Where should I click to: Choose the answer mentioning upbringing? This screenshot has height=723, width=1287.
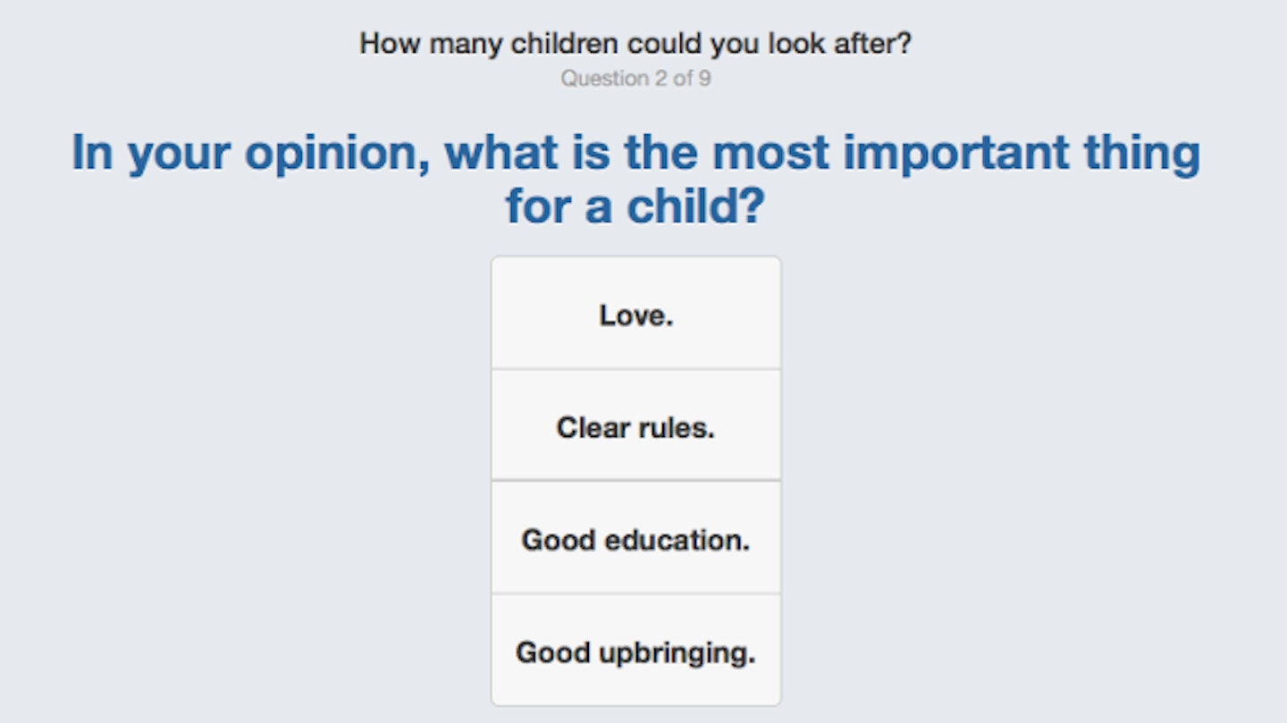(635, 651)
